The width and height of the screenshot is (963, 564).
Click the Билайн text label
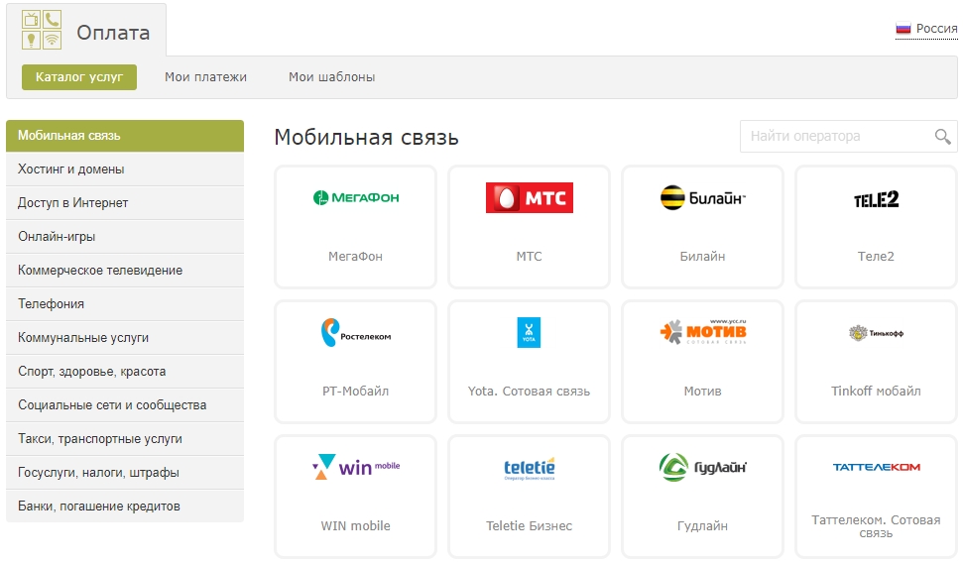[702, 257]
